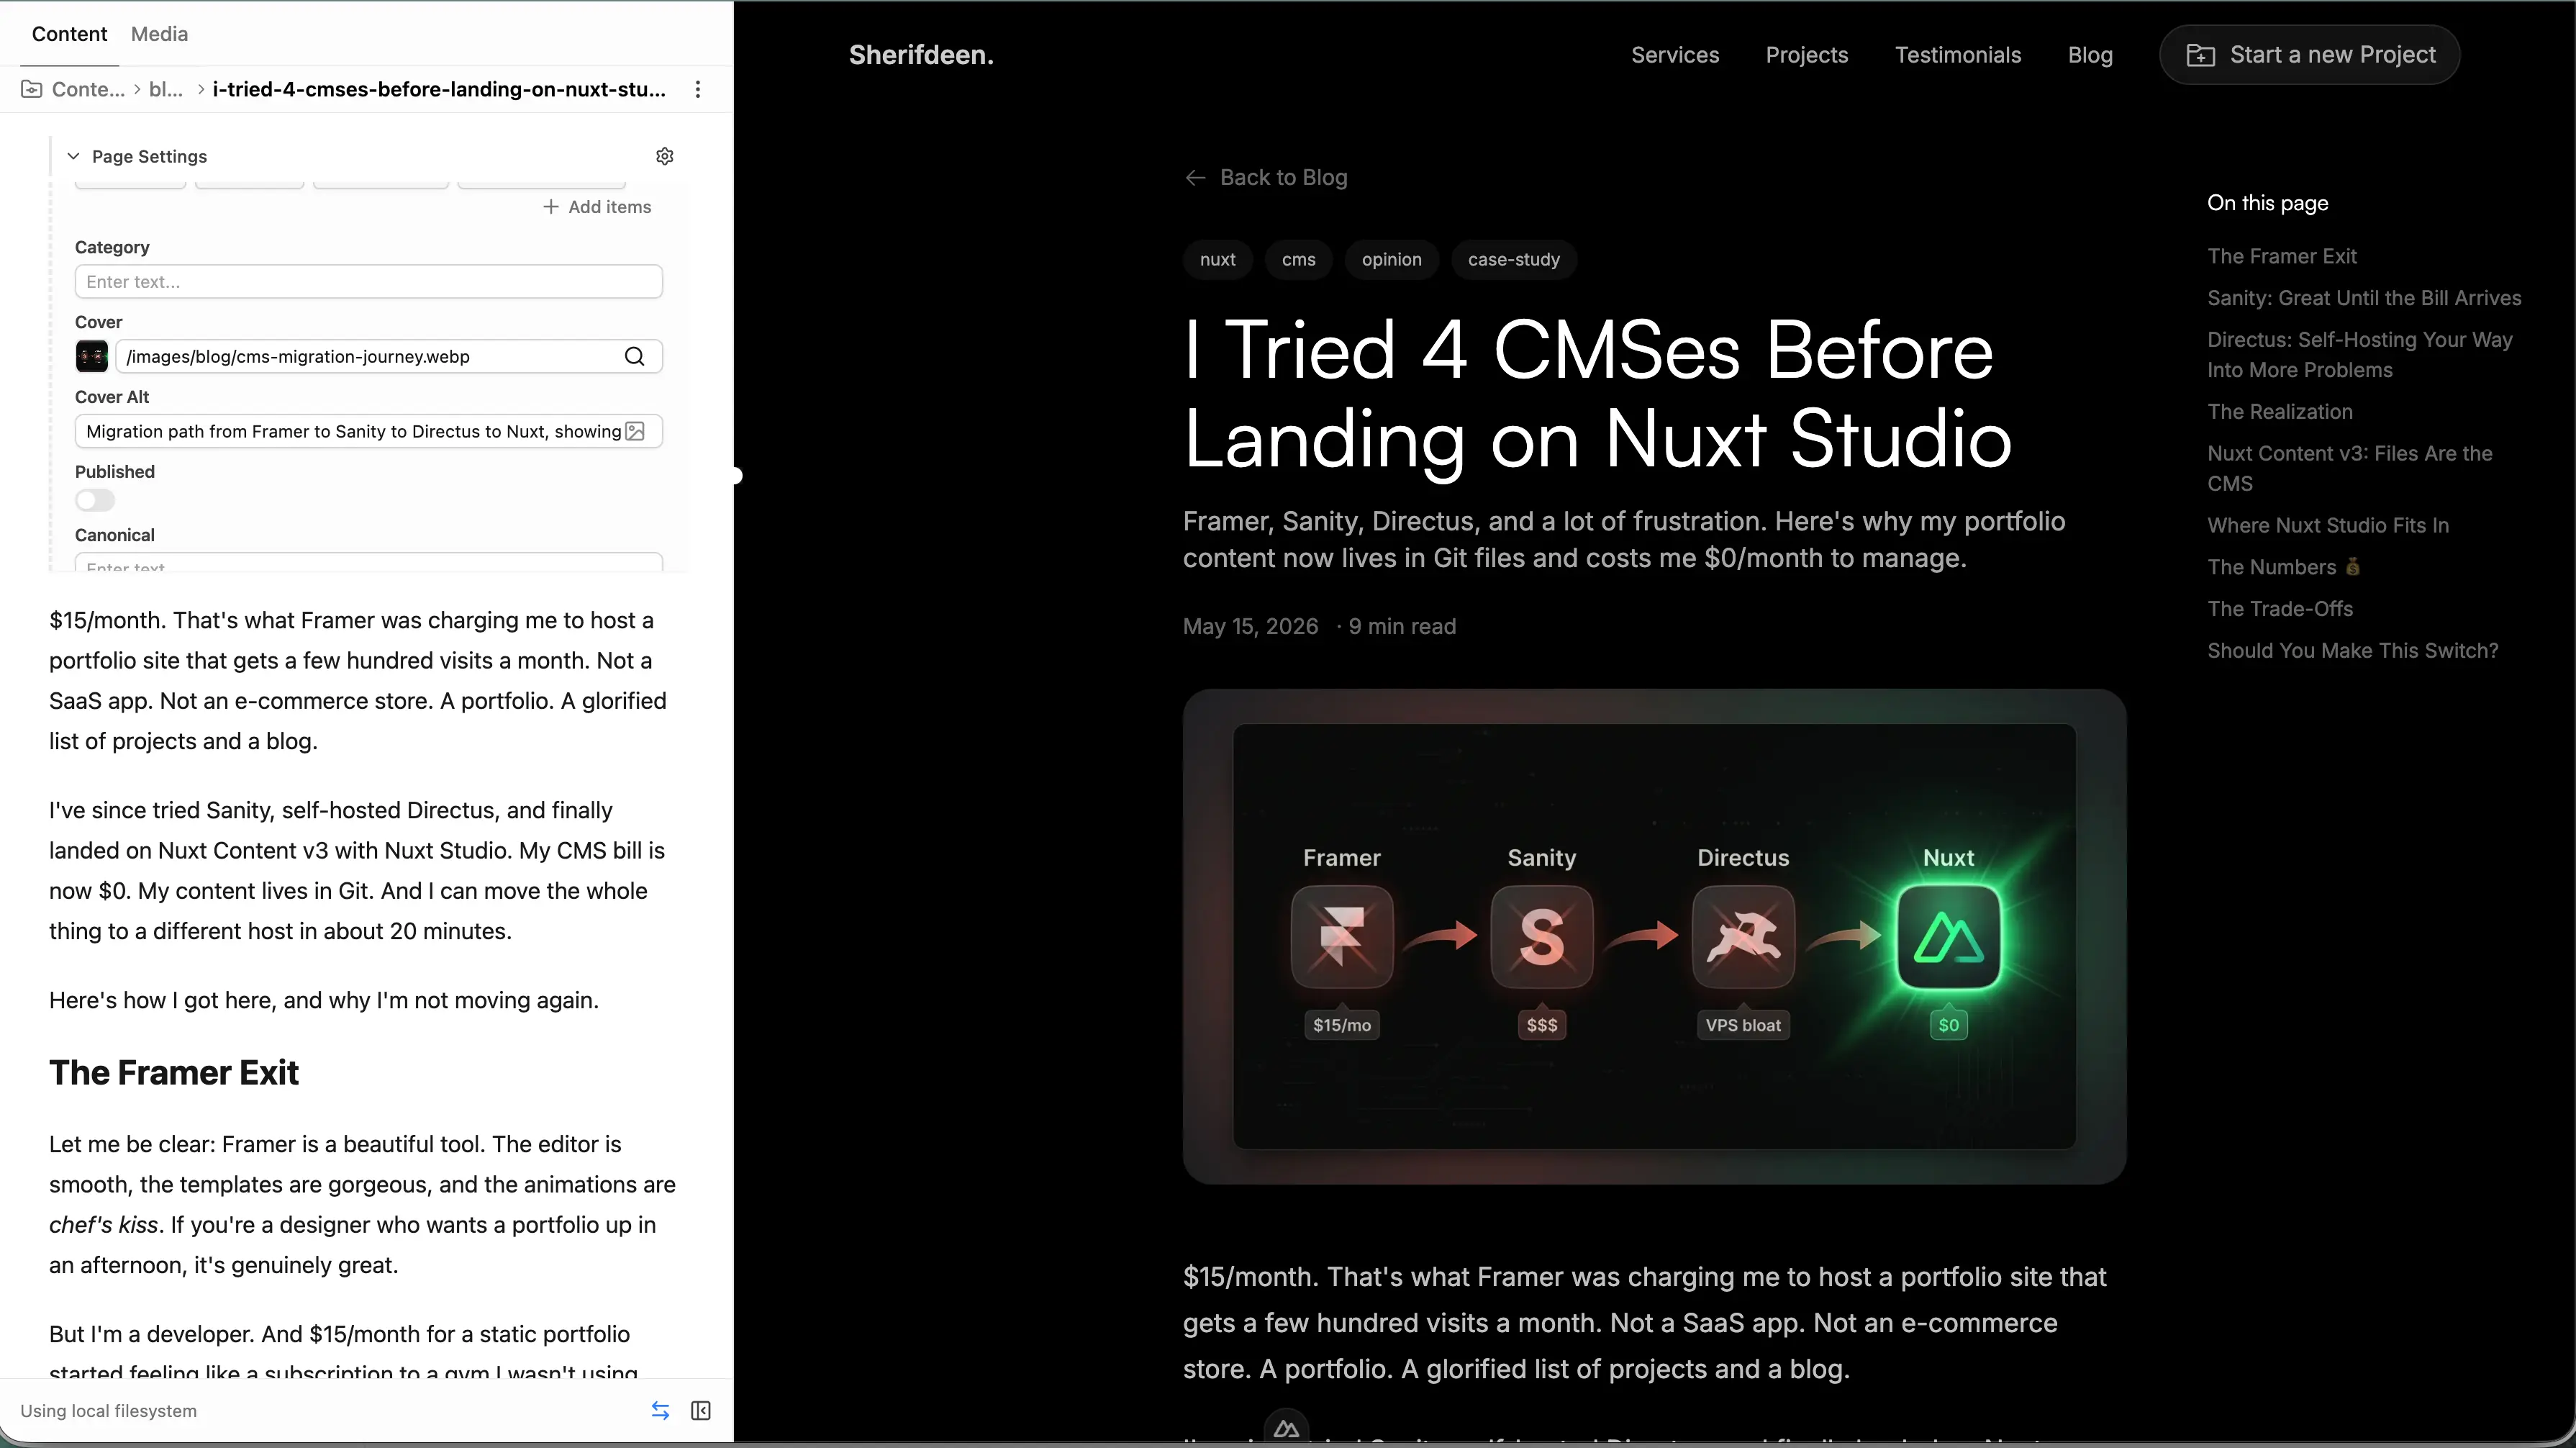Click the opinion tag pill
The width and height of the screenshot is (2576, 1448).
(x=1391, y=259)
